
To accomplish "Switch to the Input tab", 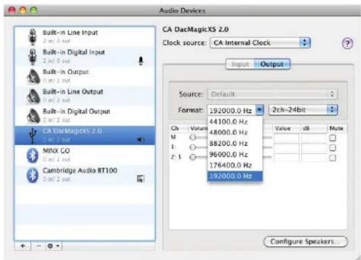I will pyautogui.click(x=240, y=64).
